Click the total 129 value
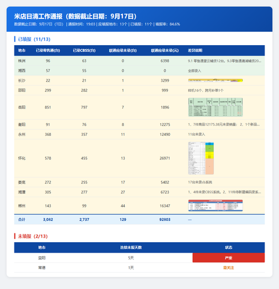The height and width of the screenshot is (289, 279). 123,220
